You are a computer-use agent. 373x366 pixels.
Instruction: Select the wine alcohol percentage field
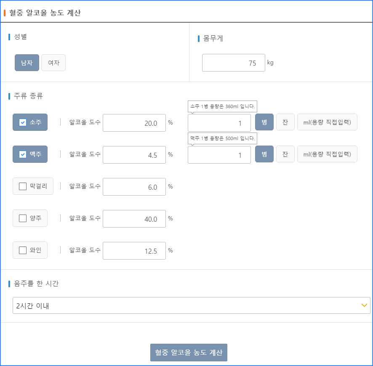[134, 250]
